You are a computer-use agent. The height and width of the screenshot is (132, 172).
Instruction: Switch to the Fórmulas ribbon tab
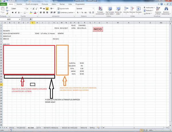[45, 5]
